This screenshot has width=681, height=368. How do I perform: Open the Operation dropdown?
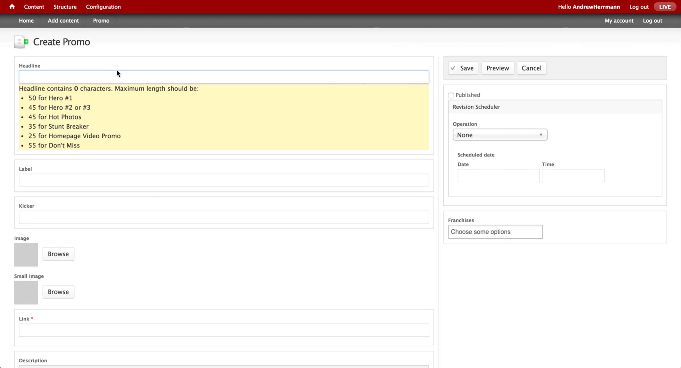click(500, 135)
